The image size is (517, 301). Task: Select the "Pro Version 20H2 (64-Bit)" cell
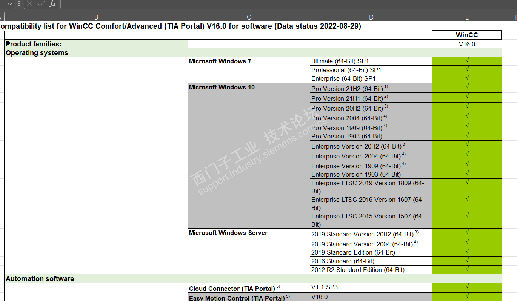tap(371, 107)
